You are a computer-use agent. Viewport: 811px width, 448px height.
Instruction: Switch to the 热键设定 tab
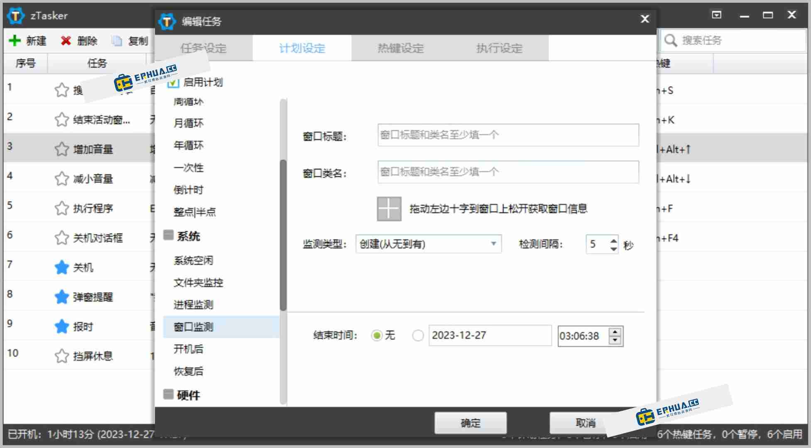click(x=400, y=48)
